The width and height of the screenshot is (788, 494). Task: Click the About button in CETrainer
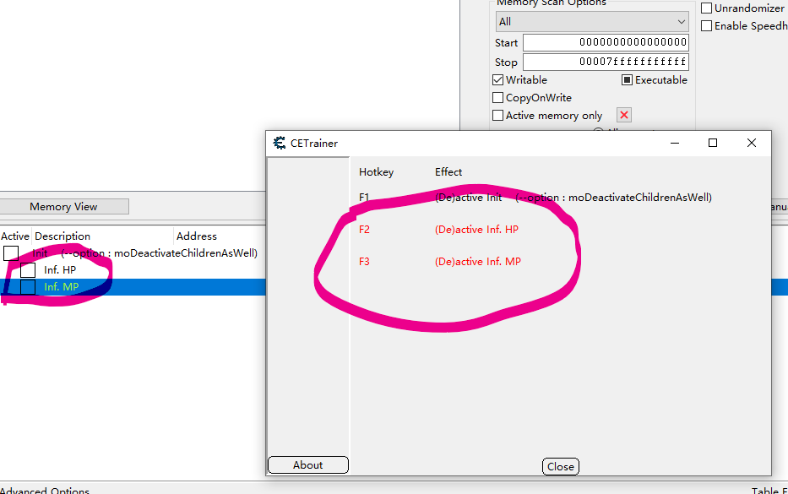click(x=307, y=464)
